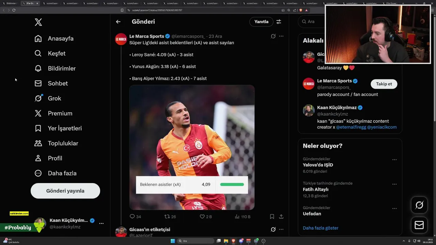Open @yeniacikcom mention link
436x245 pixels.
pyautogui.click(x=381, y=127)
